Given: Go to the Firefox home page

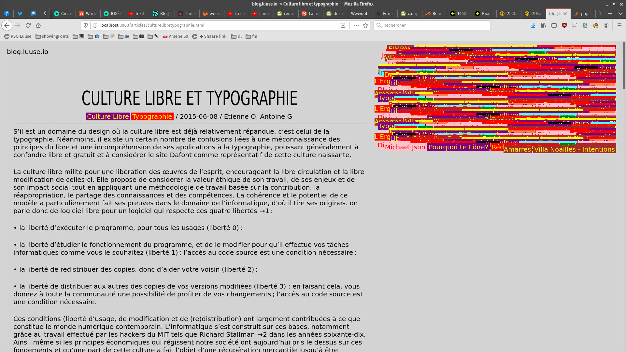Looking at the screenshot, I should (38, 25).
